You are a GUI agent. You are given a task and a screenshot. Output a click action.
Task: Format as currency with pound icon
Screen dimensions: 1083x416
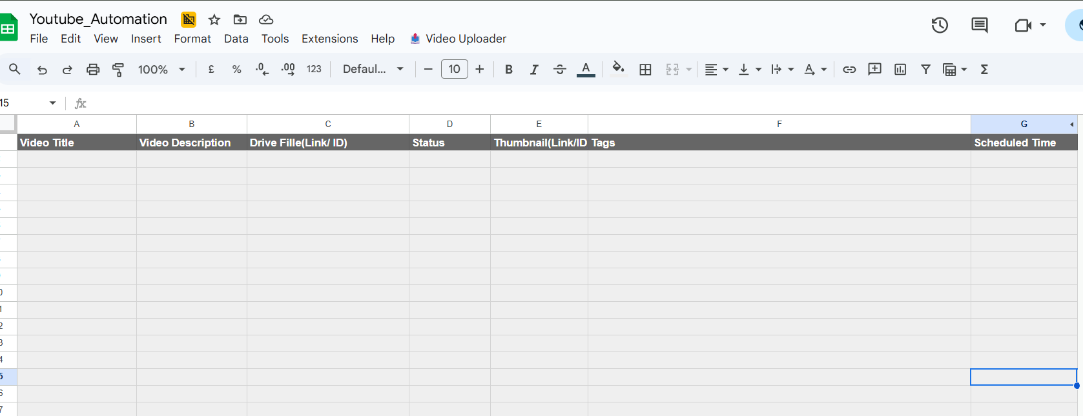click(x=211, y=69)
